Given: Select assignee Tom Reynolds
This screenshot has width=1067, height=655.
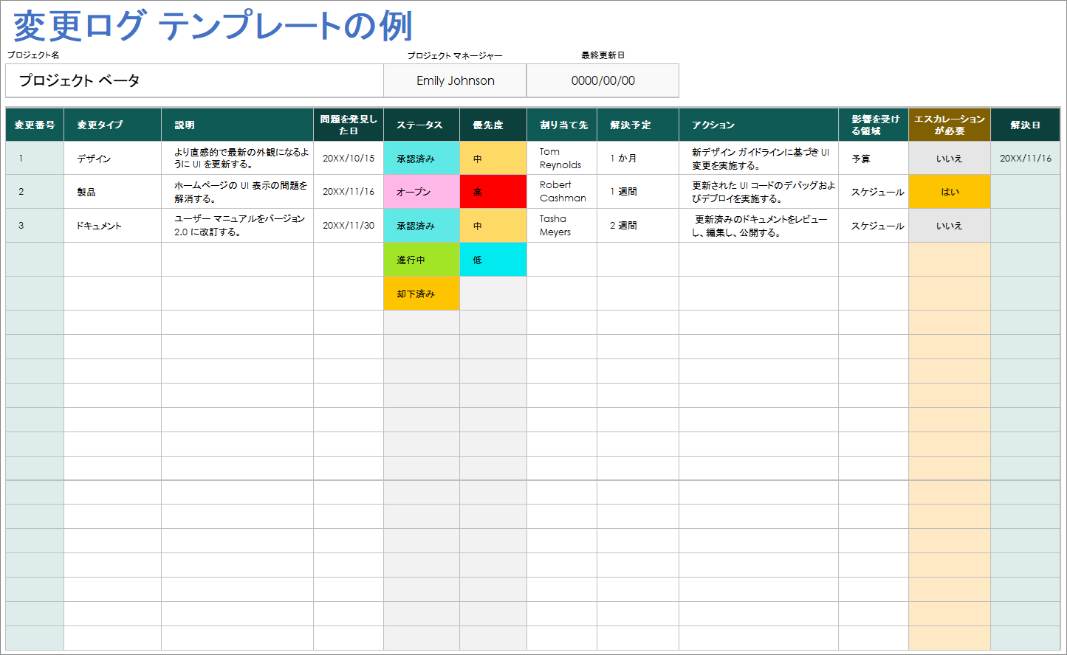Looking at the screenshot, I should tap(562, 158).
